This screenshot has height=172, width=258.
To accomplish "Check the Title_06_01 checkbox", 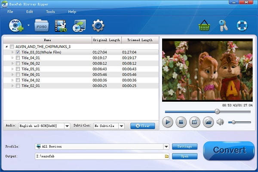I will coord(18,75).
